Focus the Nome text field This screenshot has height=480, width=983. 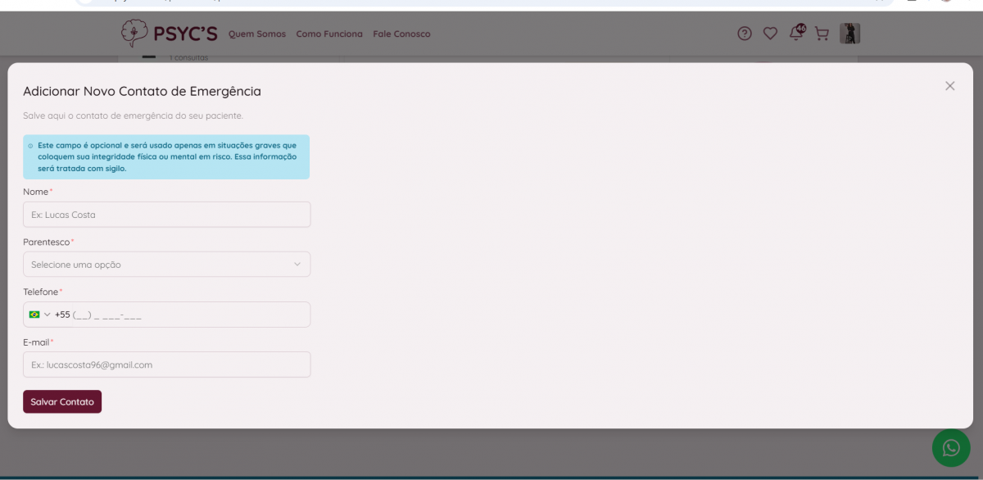click(x=166, y=215)
